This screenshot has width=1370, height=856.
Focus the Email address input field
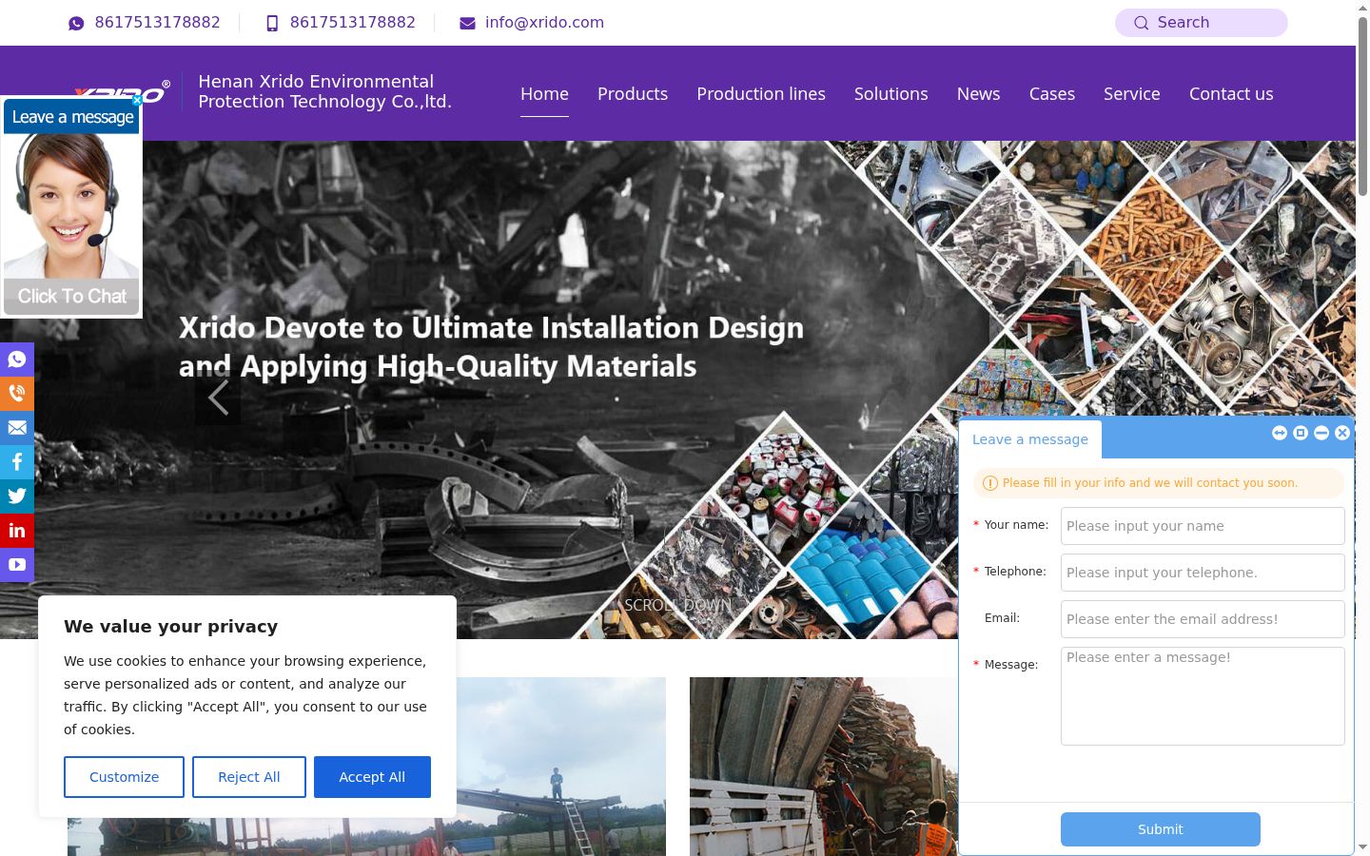[1203, 619]
